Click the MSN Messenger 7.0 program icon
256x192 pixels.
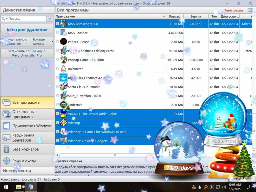coord(63,24)
